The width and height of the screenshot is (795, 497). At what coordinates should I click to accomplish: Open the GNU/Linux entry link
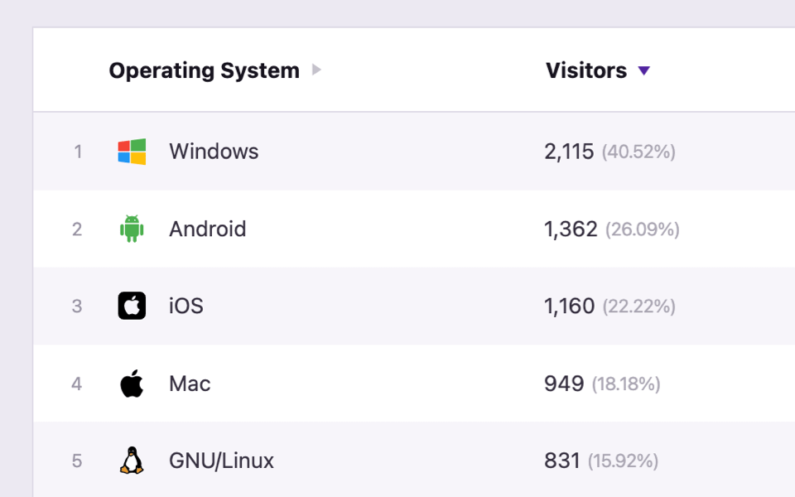[x=221, y=461]
